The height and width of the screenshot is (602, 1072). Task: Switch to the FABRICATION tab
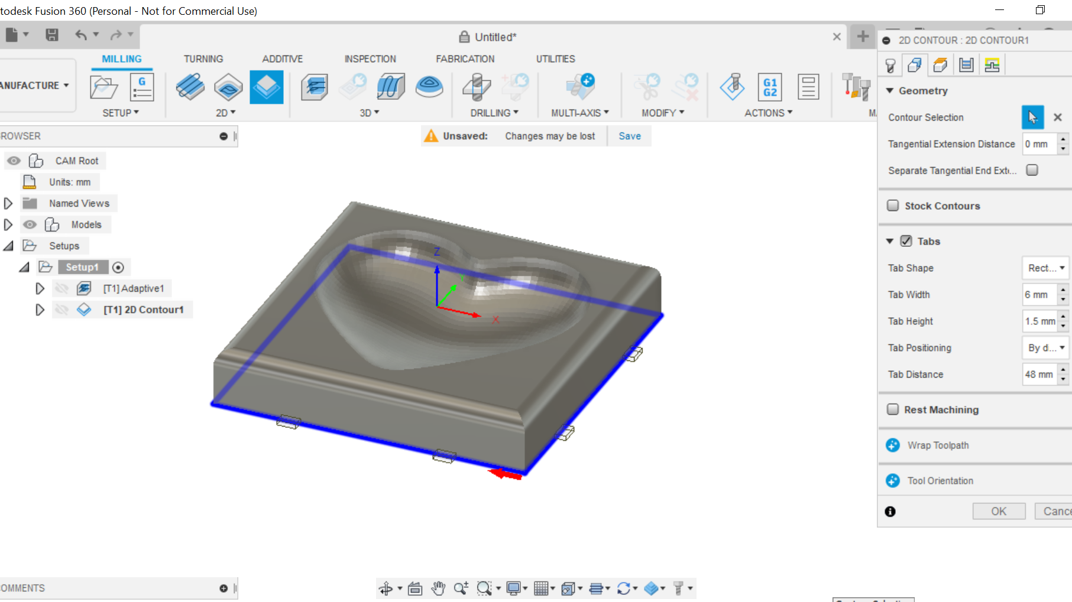(x=465, y=58)
